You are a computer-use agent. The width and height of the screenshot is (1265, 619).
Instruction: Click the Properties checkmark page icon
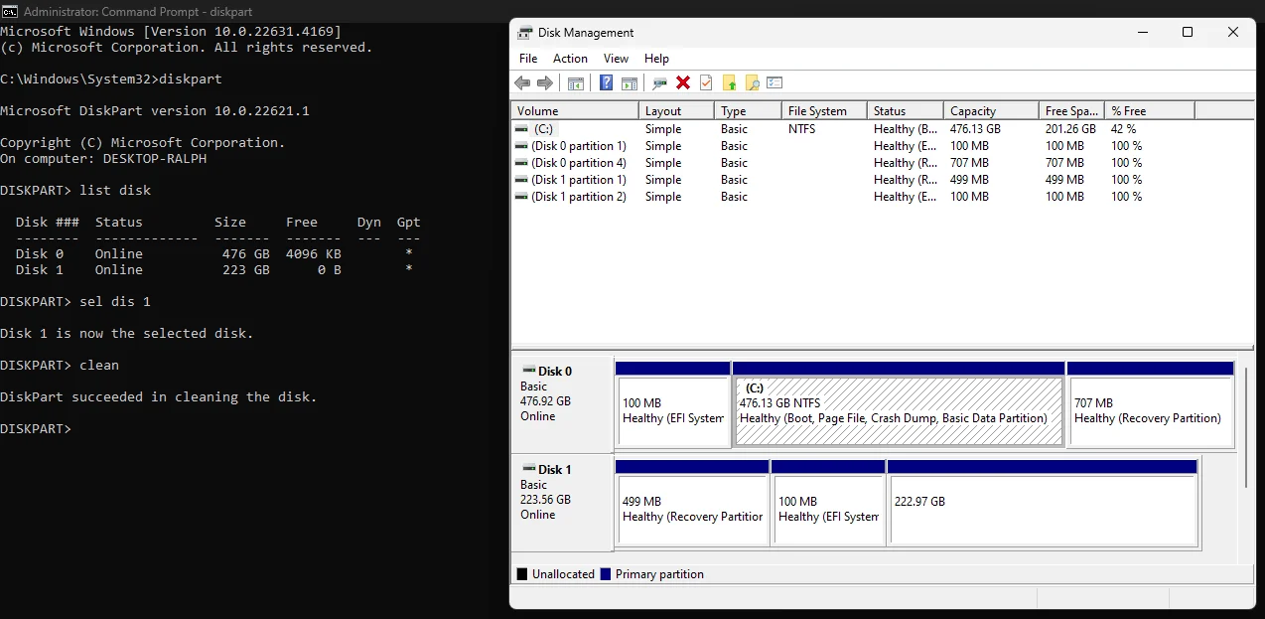pos(706,83)
